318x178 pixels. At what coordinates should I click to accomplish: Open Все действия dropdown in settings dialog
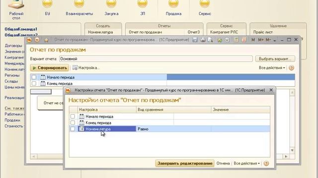click(246, 164)
